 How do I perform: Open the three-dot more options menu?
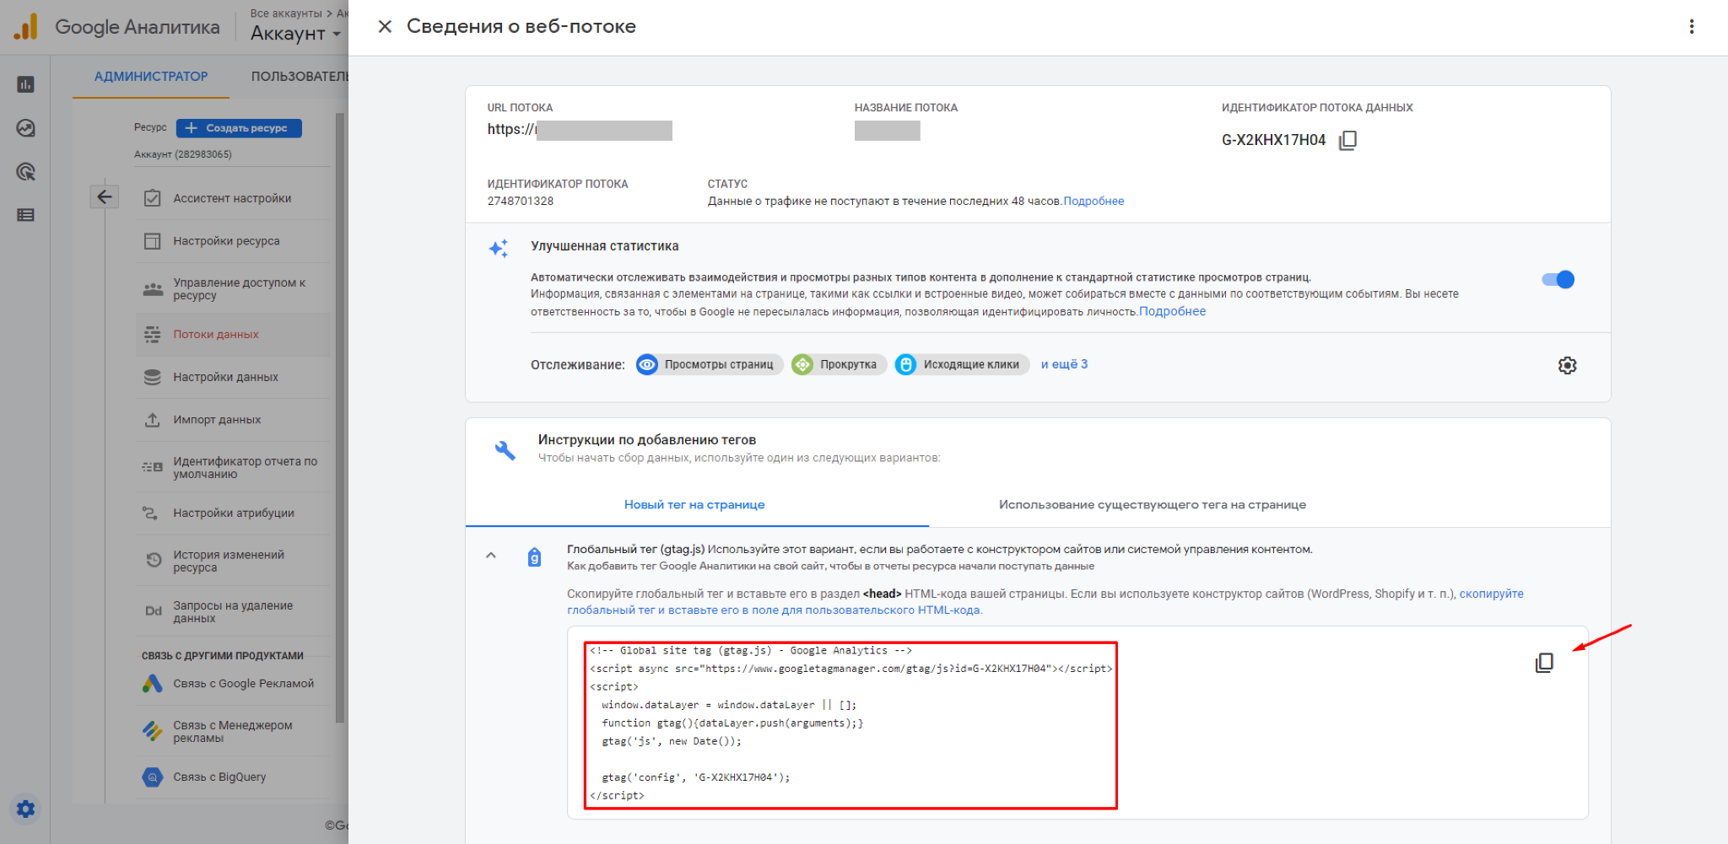(1691, 27)
